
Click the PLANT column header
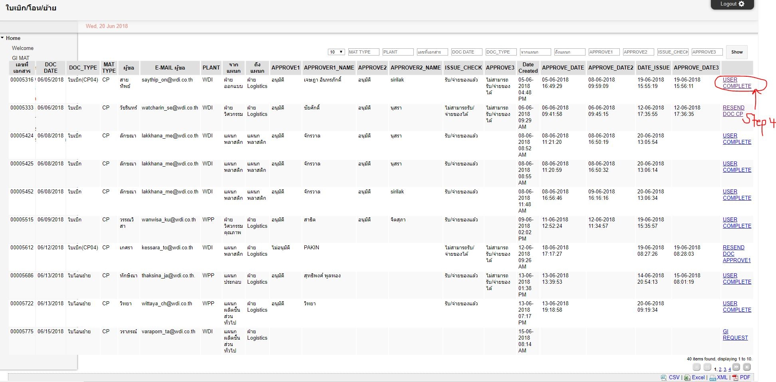211,68
